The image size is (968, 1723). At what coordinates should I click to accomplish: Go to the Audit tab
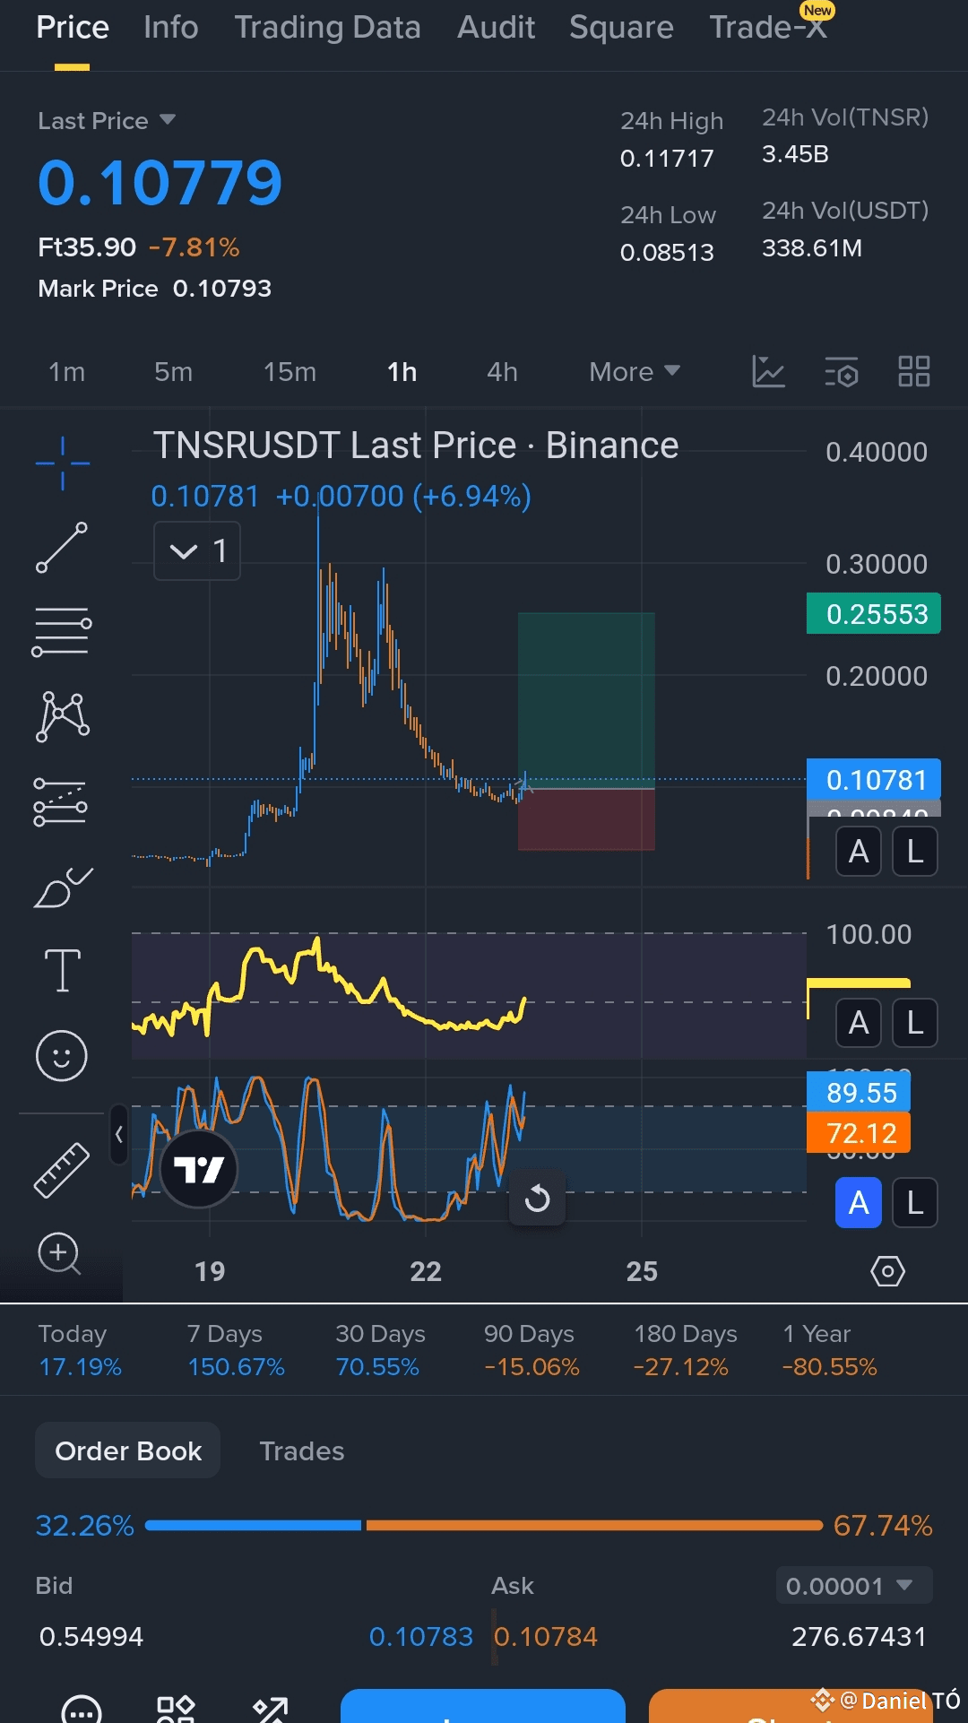(x=496, y=27)
